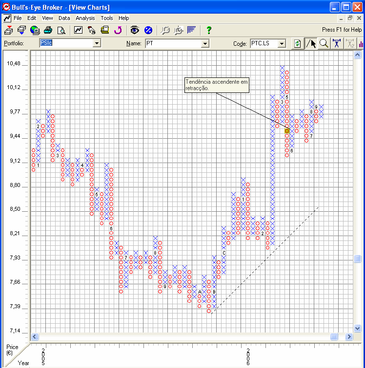Click the 2006 year axis label
Screen dimensions: 365x368
tap(248, 357)
